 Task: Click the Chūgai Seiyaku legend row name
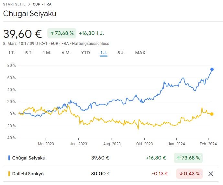point(29,158)
